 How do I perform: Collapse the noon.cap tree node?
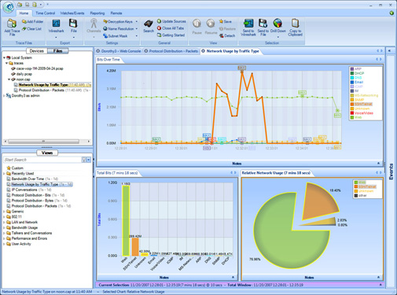(9, 79)
